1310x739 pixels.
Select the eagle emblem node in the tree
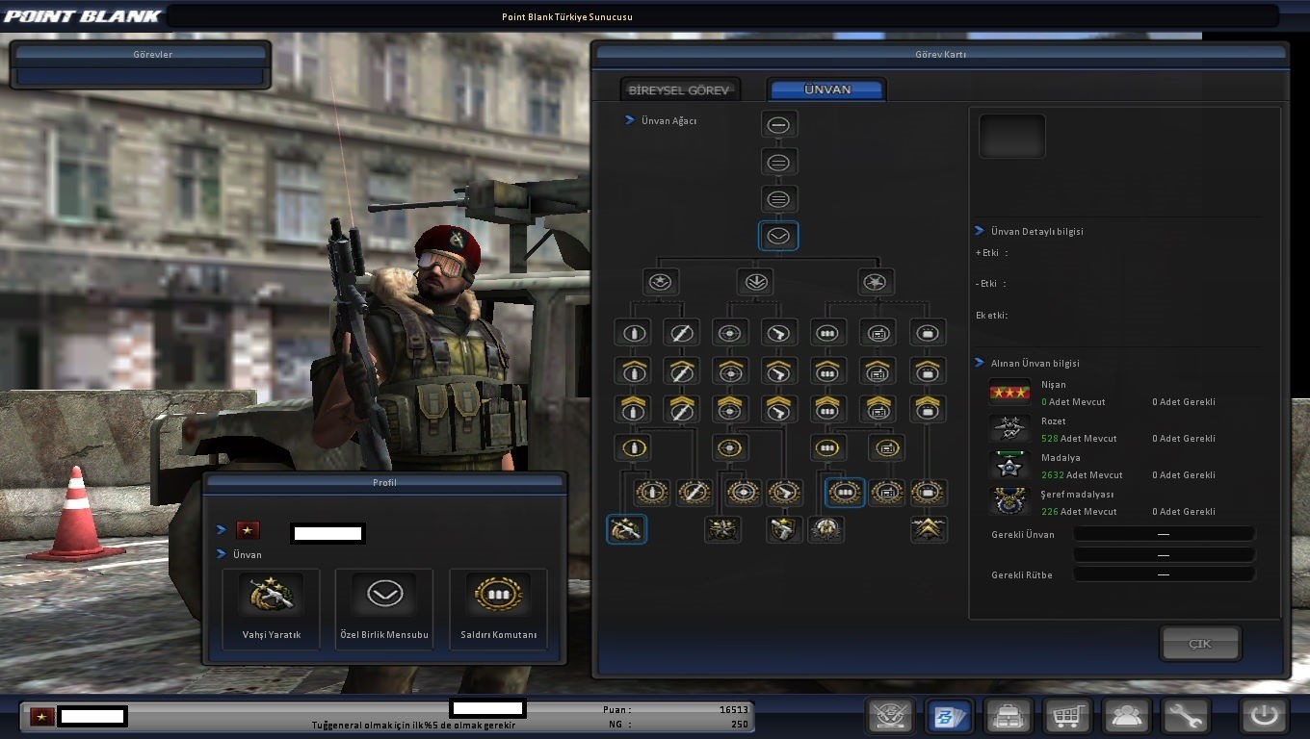click(825, 528)
